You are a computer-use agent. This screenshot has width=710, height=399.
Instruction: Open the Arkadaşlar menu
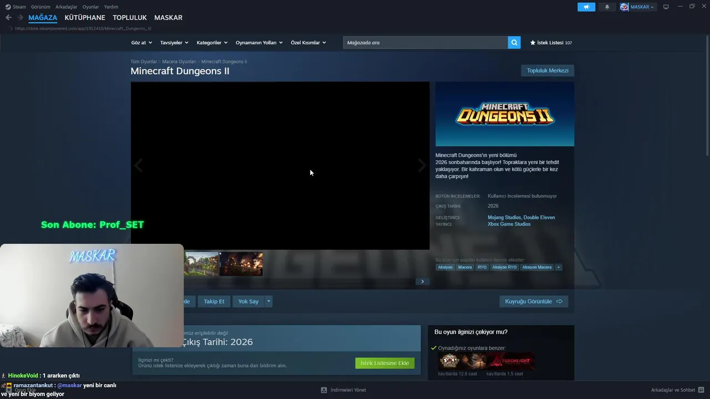(67, 7)
